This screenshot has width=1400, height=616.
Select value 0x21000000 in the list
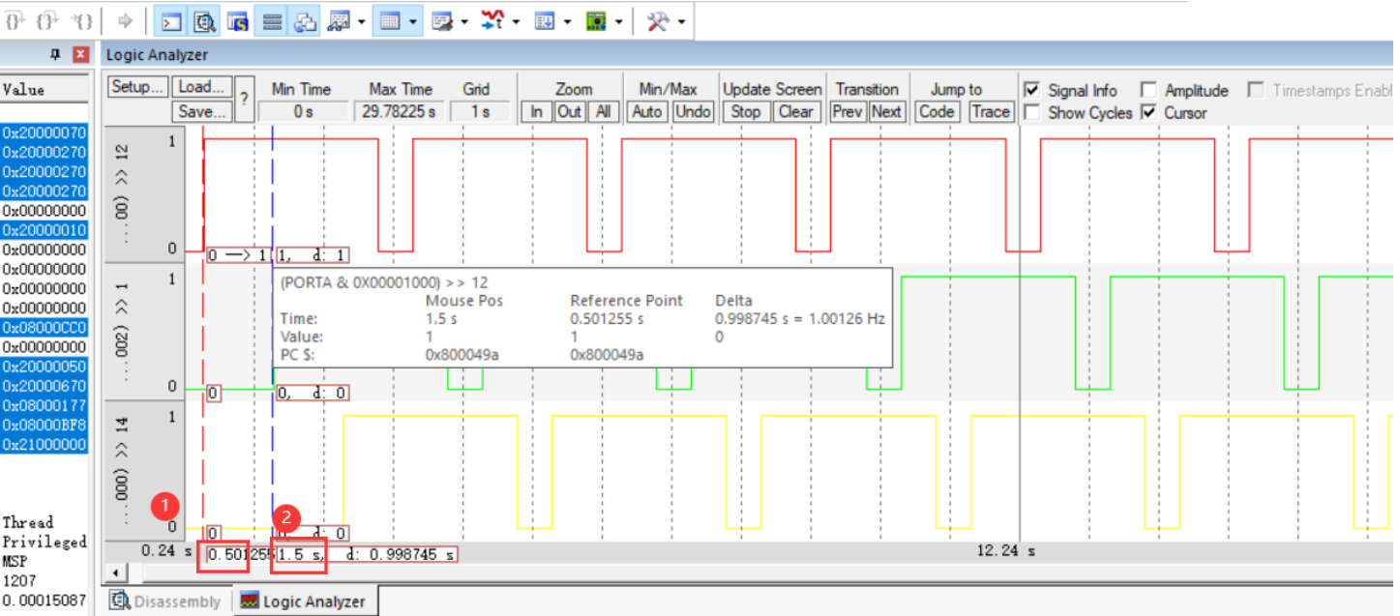tap(45, 445)
